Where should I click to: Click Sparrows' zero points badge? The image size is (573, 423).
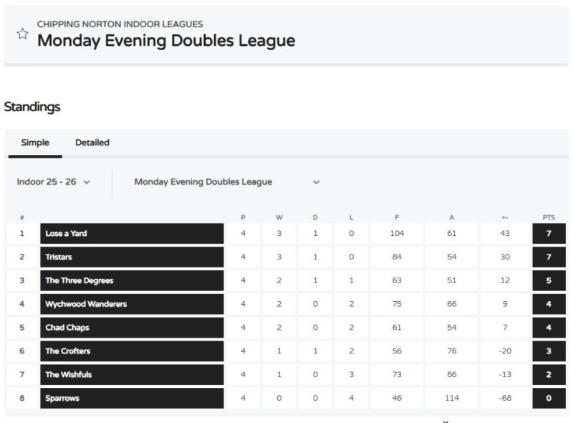(x=549, y=399)
